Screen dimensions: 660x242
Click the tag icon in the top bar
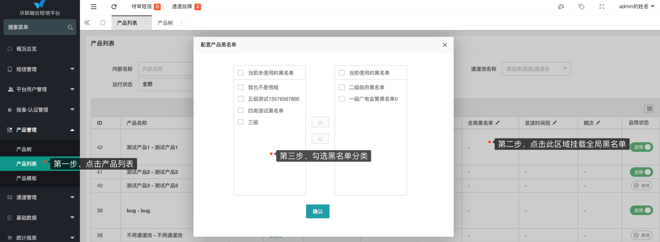[581, 7]
